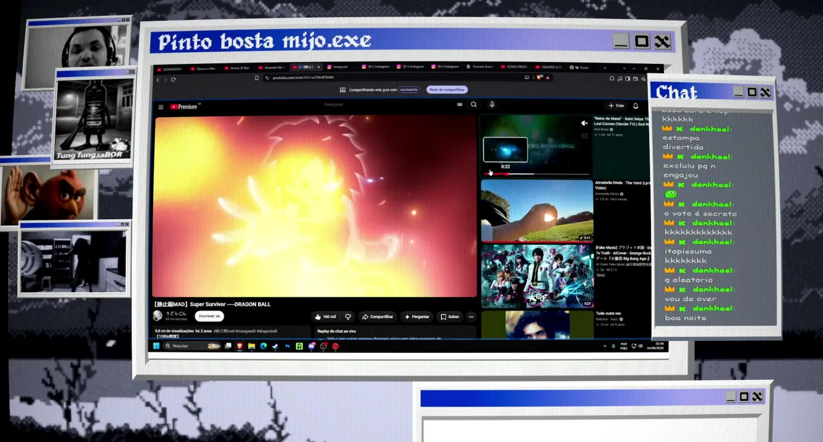Open Brave browser from the taskbar
The image size is (823, 442).
(x=240, y=346)
